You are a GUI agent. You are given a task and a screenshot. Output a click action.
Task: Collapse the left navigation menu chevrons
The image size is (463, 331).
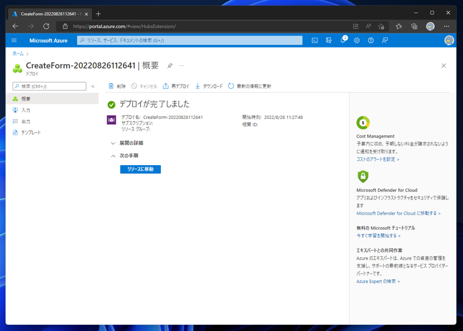tap(93, 87)
